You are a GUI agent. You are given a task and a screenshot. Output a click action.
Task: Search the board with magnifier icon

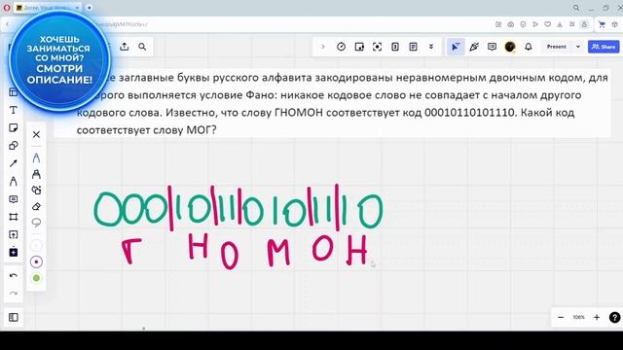click(x=142, y=47)
